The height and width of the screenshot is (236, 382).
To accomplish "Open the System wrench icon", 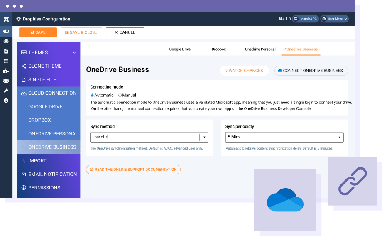I will [6, 91].
